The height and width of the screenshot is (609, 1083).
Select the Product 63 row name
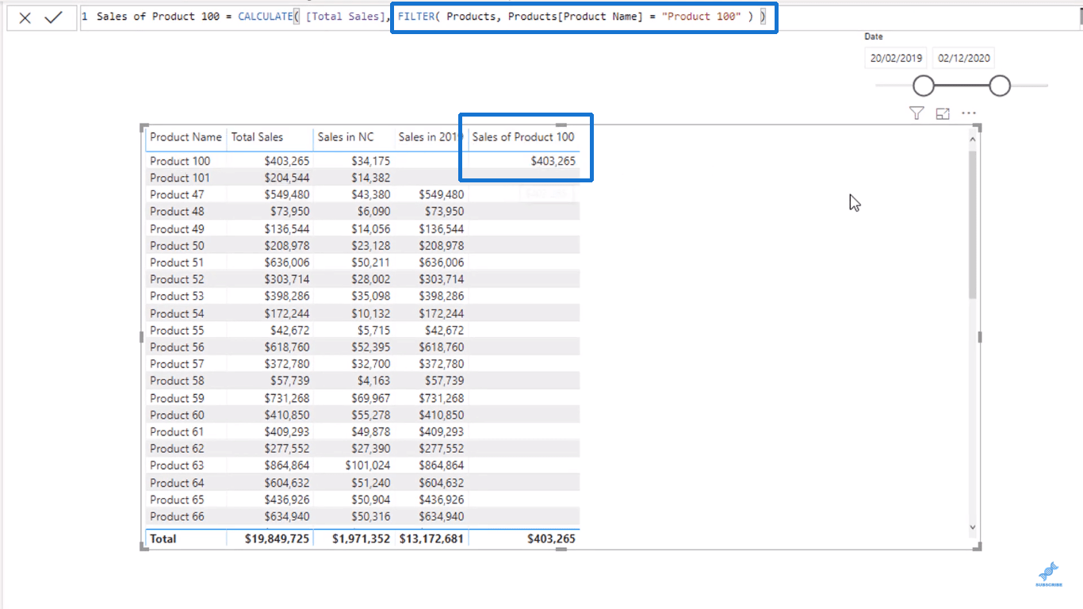coord(177,465)
